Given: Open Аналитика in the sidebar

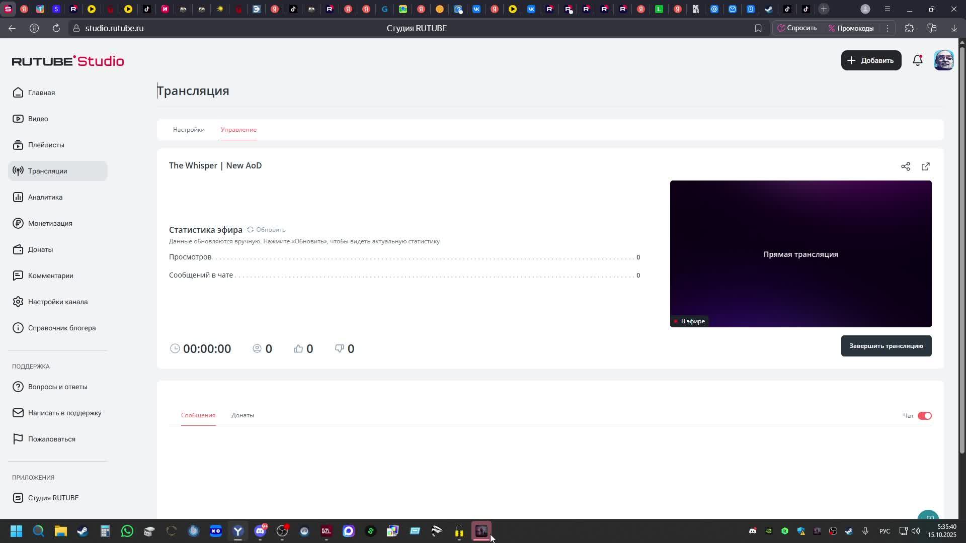Looking at the screenshot, I should pos(45,197).
